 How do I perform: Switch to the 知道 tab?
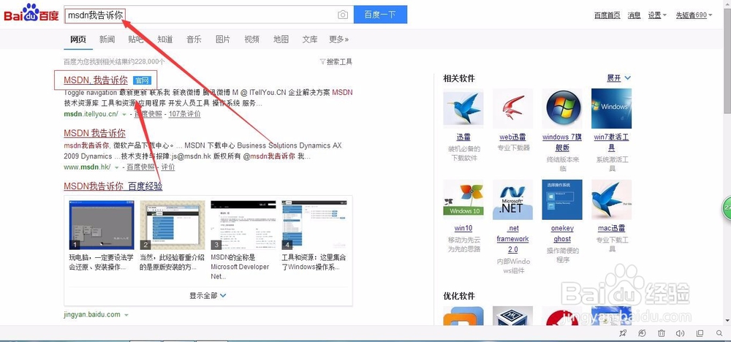click(165, 39)
